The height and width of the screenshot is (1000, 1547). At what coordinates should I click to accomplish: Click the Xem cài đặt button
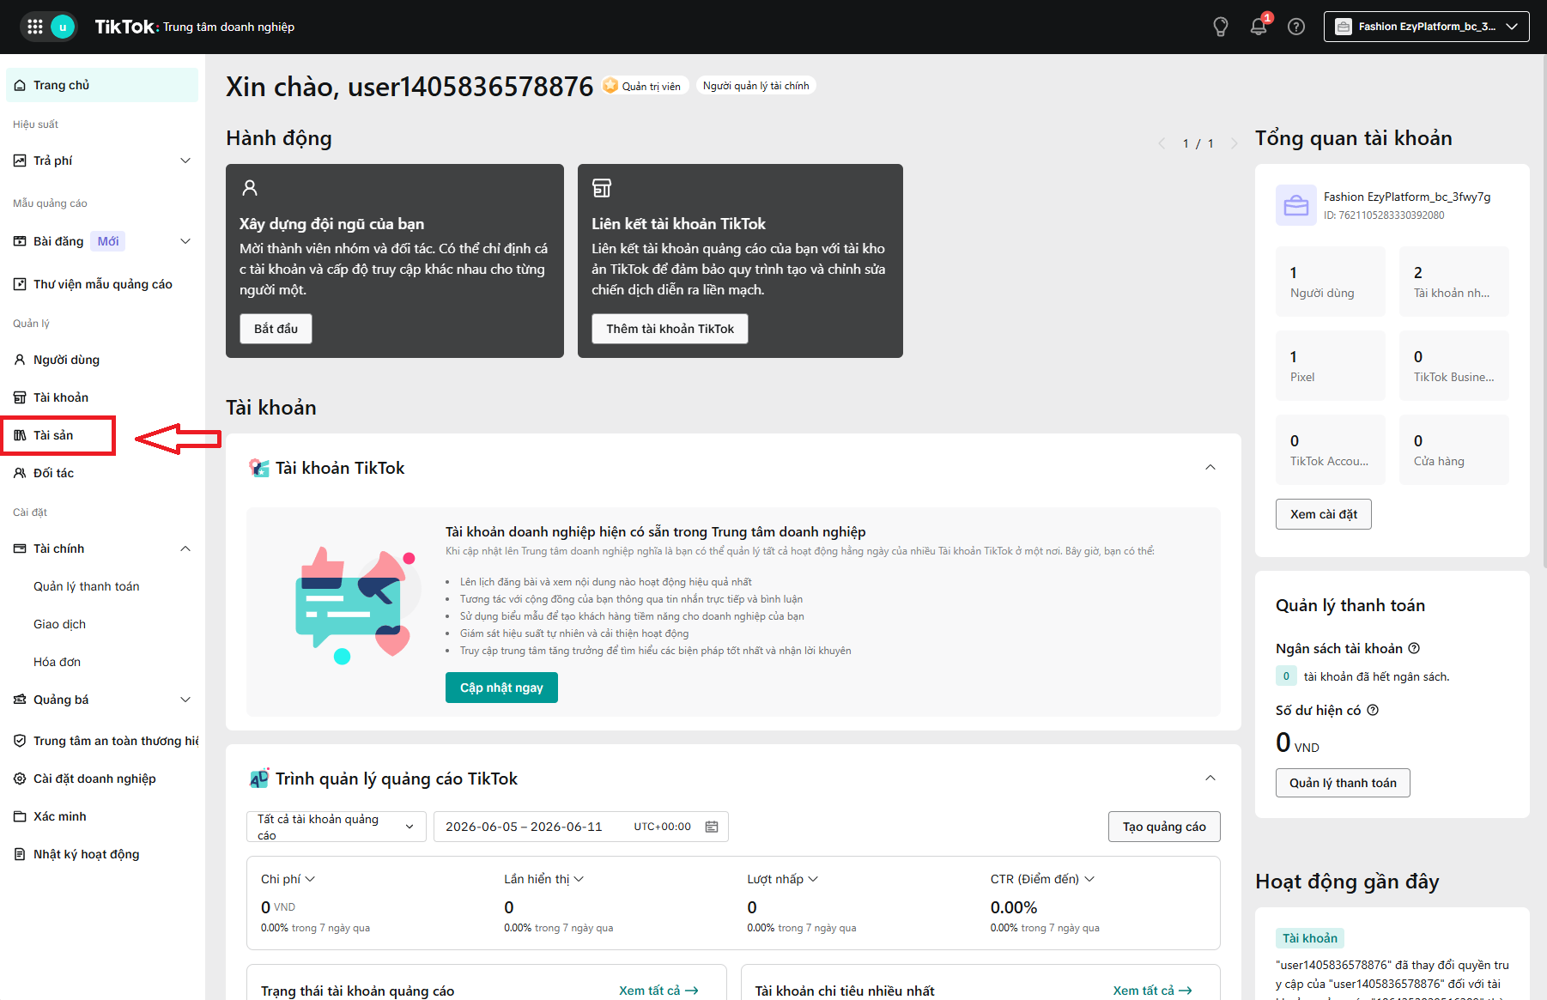[x=1323, y=514]
